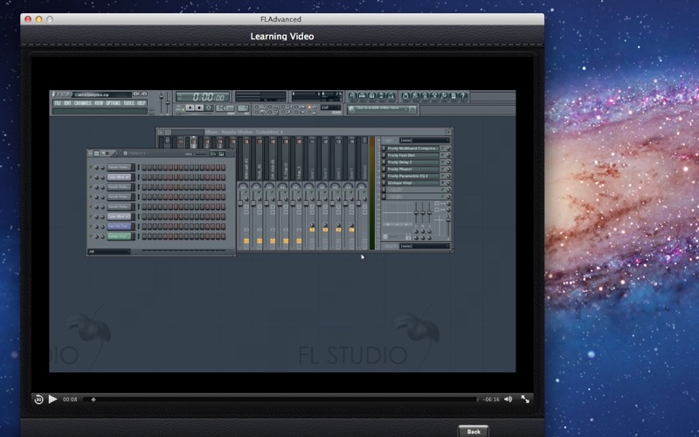The width and height of the screenshot is (699, 437).
Task: Open the TOOLS menu in the FL Studio video
Action: tap(128, 103)
